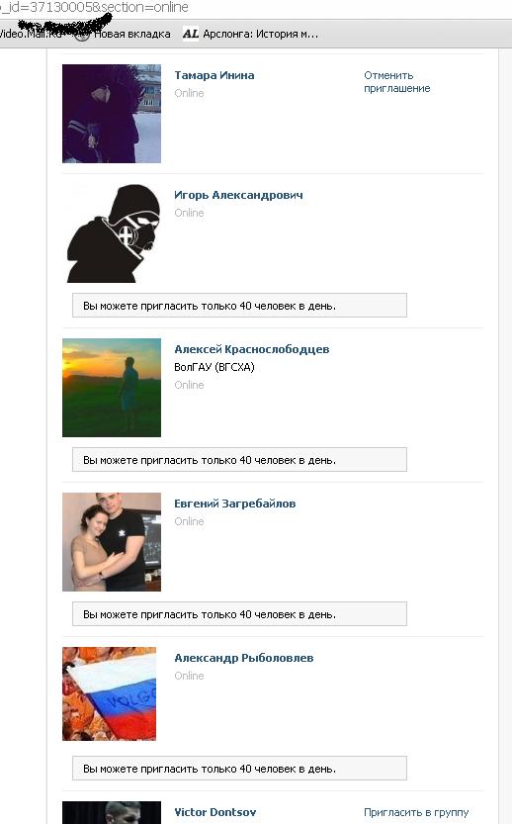Click the browser address bar URL
The image size is (512, 824).
pyautogui.click(x=95, y=7)
